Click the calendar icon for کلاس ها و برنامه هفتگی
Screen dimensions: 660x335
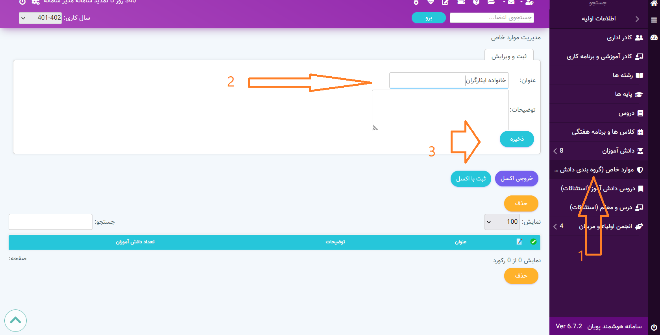coord(640,132)
